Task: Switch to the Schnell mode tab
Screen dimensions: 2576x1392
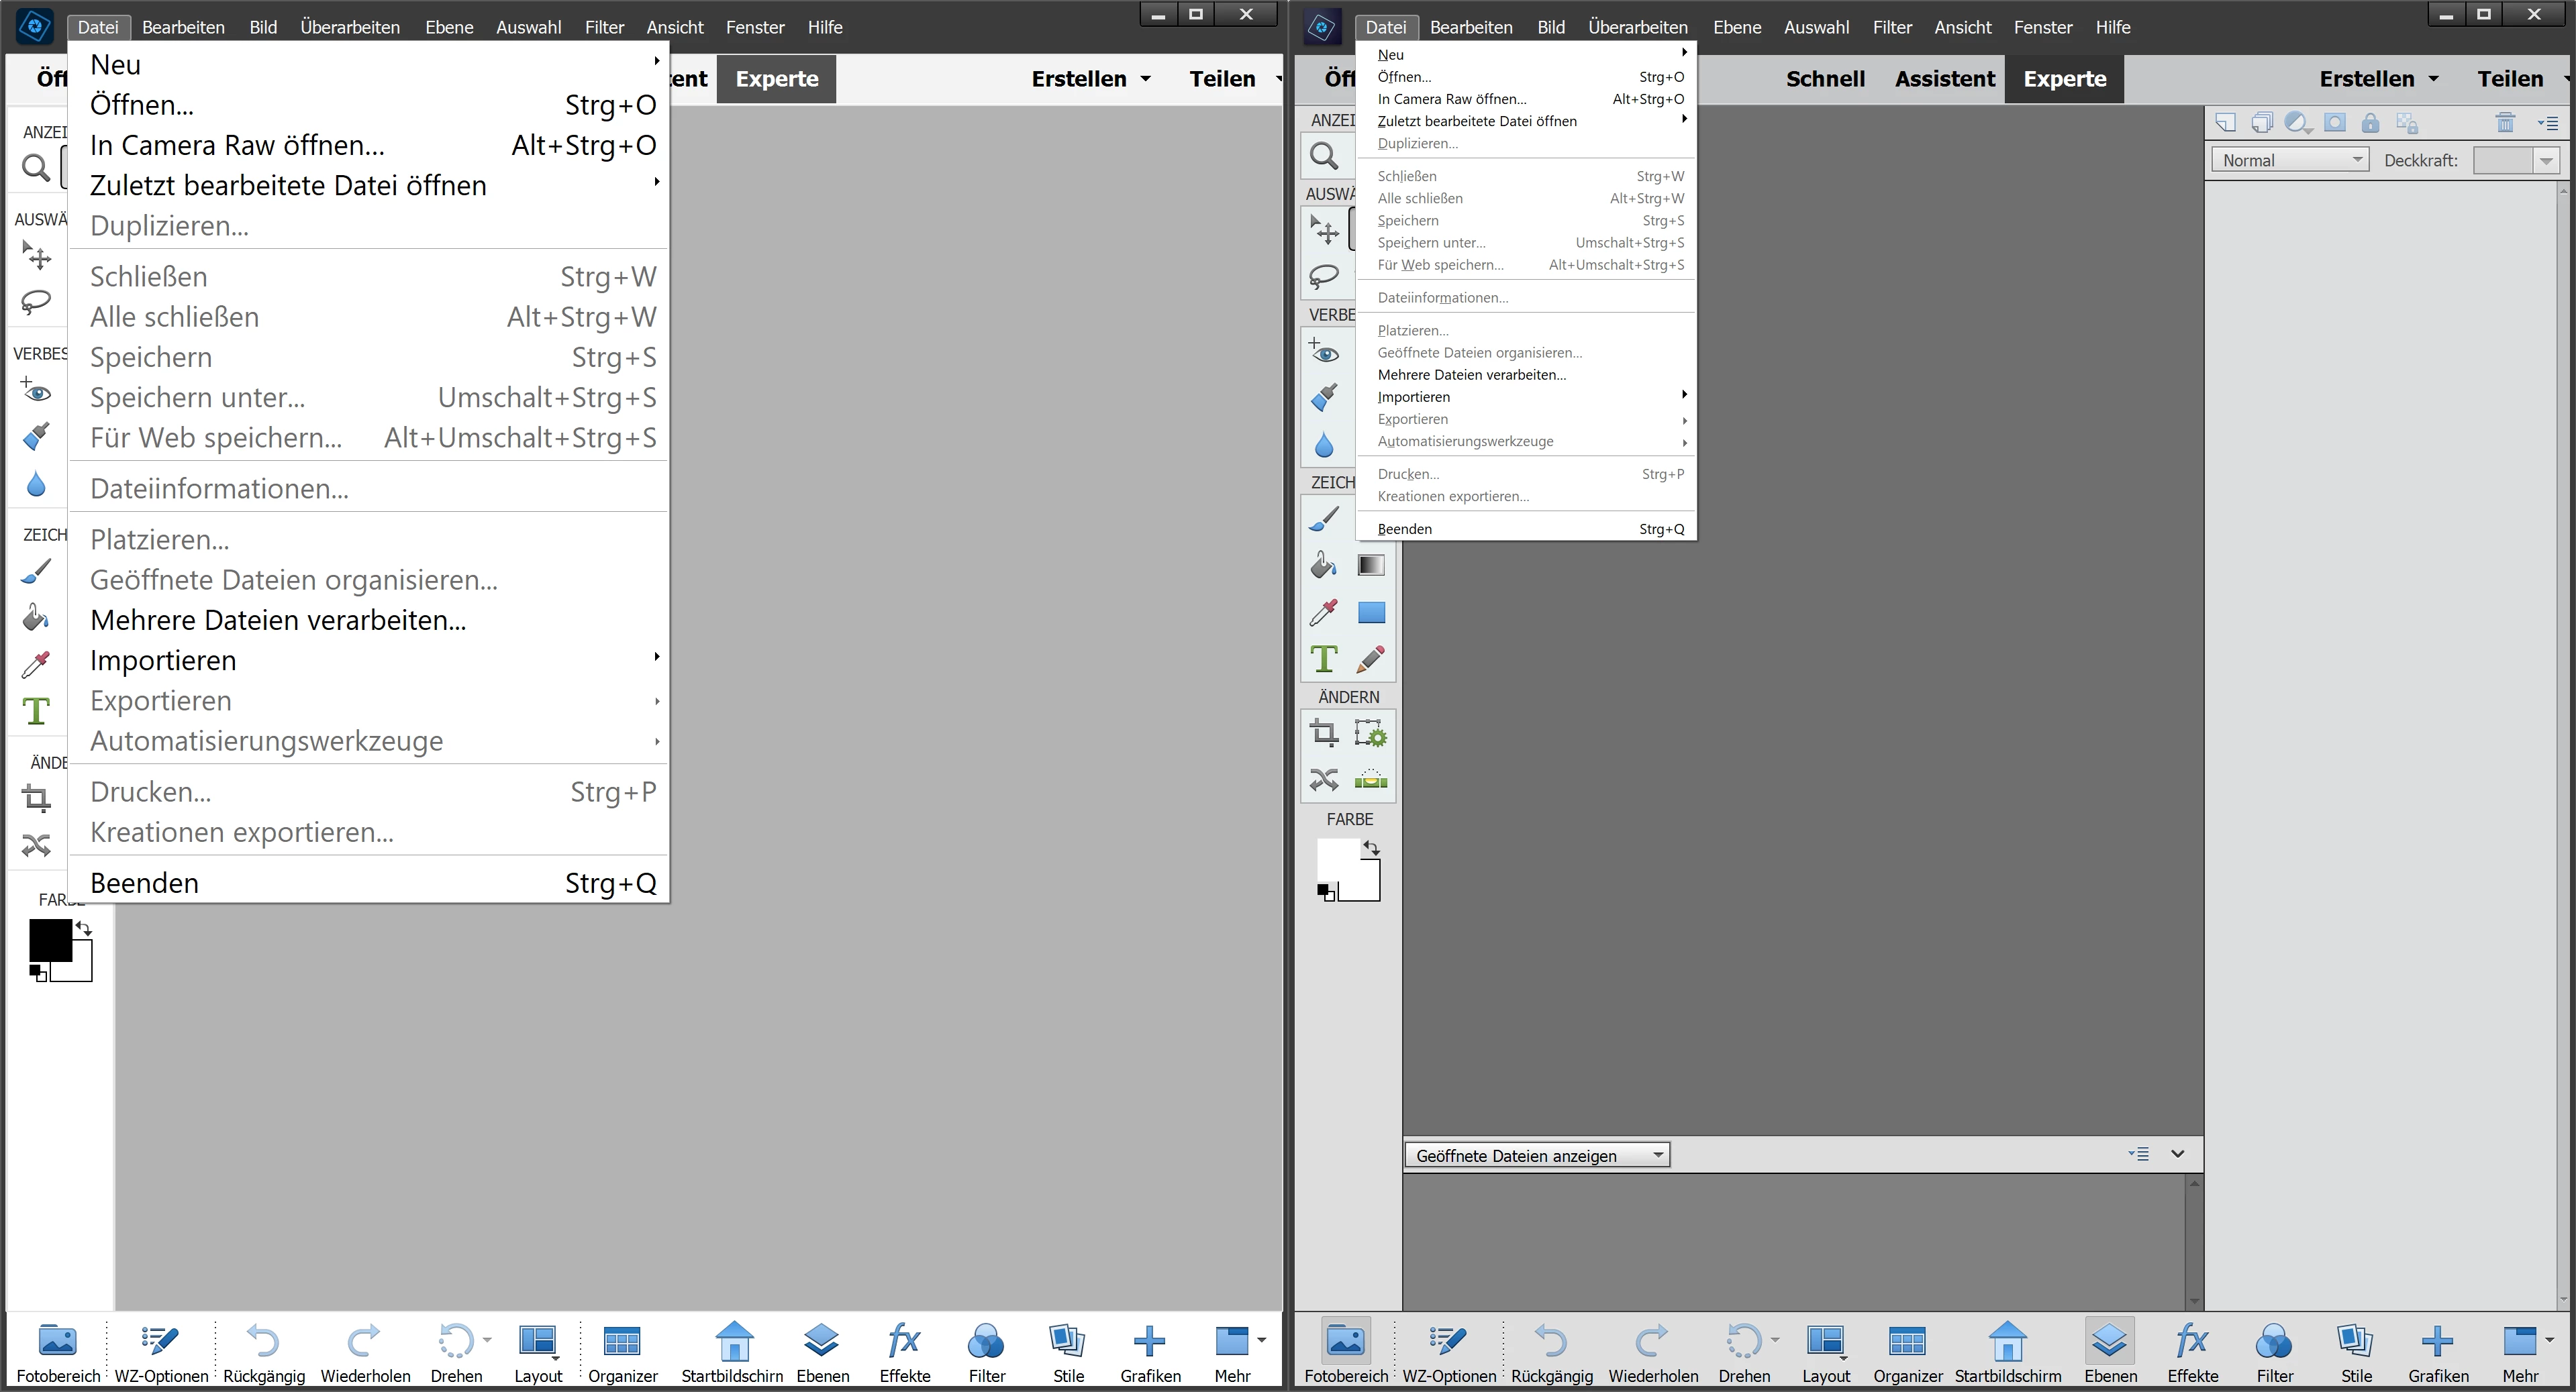Action: tap(1825, 79)
